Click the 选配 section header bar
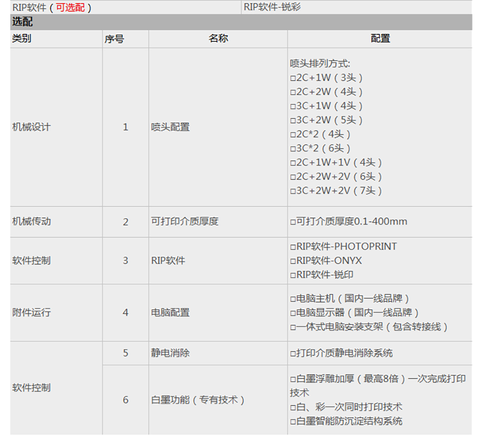The image size is (482, 436). pyautogui.click(x=241, y=22)
